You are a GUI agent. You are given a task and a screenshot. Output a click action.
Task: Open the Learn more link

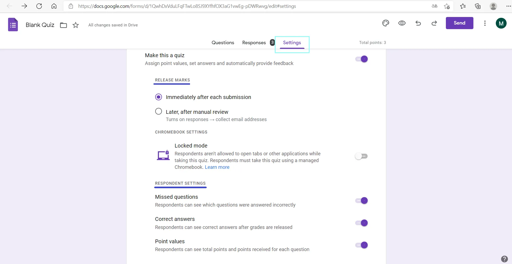tap(217, 167)
